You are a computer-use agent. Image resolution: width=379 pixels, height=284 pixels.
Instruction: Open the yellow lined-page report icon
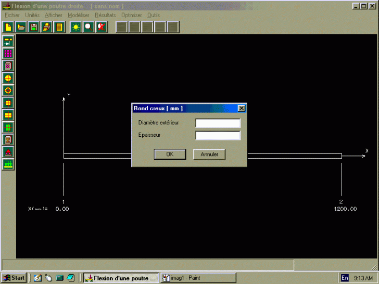(59, 27)
